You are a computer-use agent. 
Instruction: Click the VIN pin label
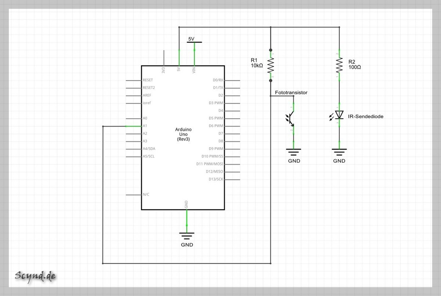194,70
